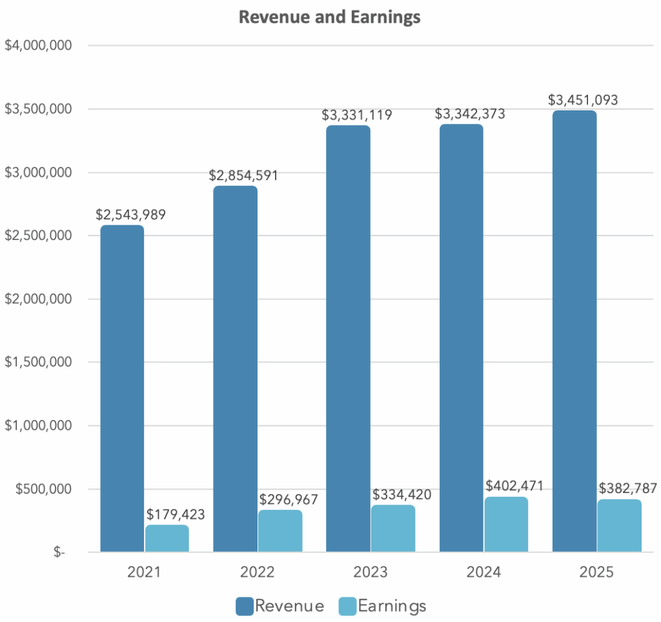
Task: Click the Revenue legend color swatch
Action: [x=245, y=606]
